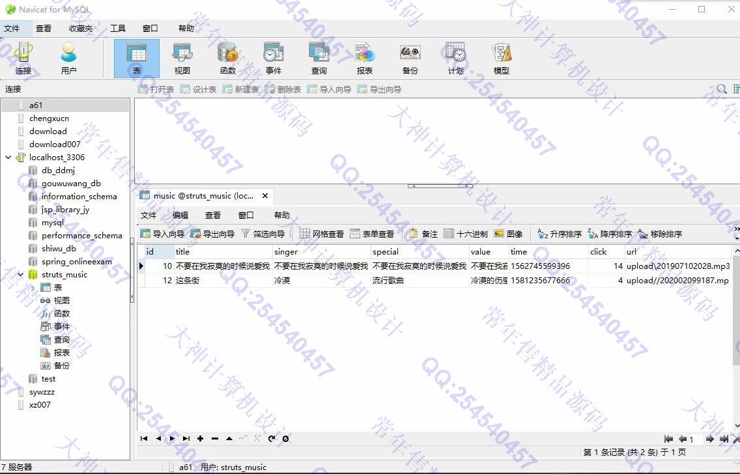This screenshot has width=740, height=474.
Task: Click the url column header
Action: point(677,252)
